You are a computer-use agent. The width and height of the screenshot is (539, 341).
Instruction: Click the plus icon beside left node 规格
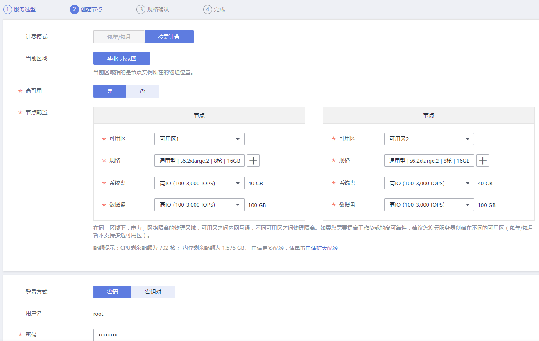254,161
